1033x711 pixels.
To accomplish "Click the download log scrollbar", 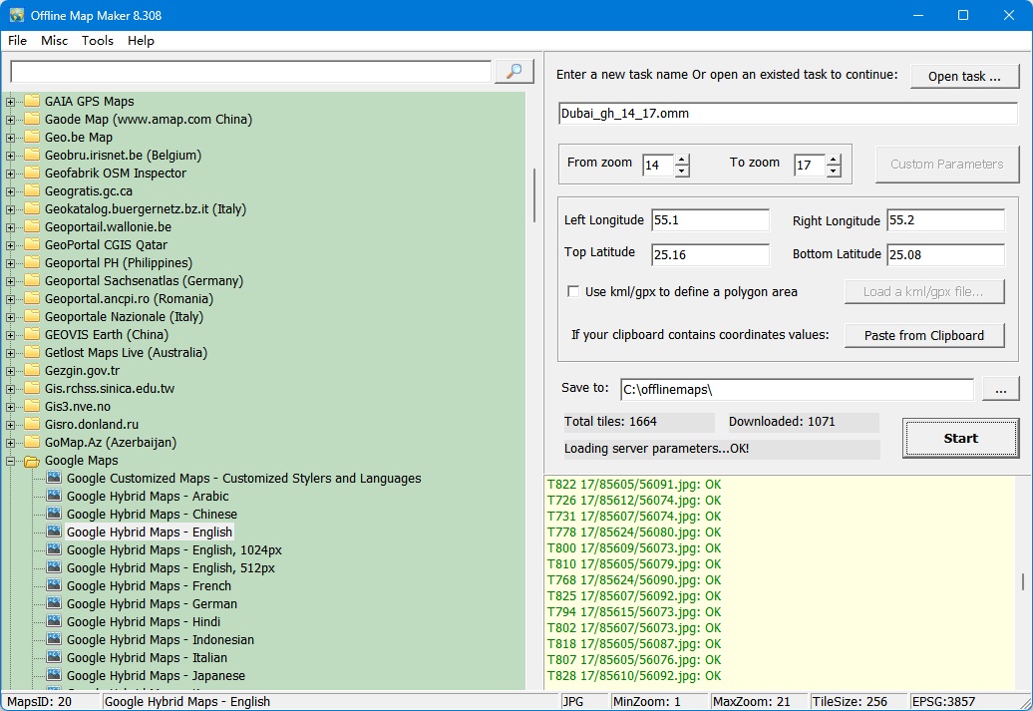I will click(x=1022, y=581).
